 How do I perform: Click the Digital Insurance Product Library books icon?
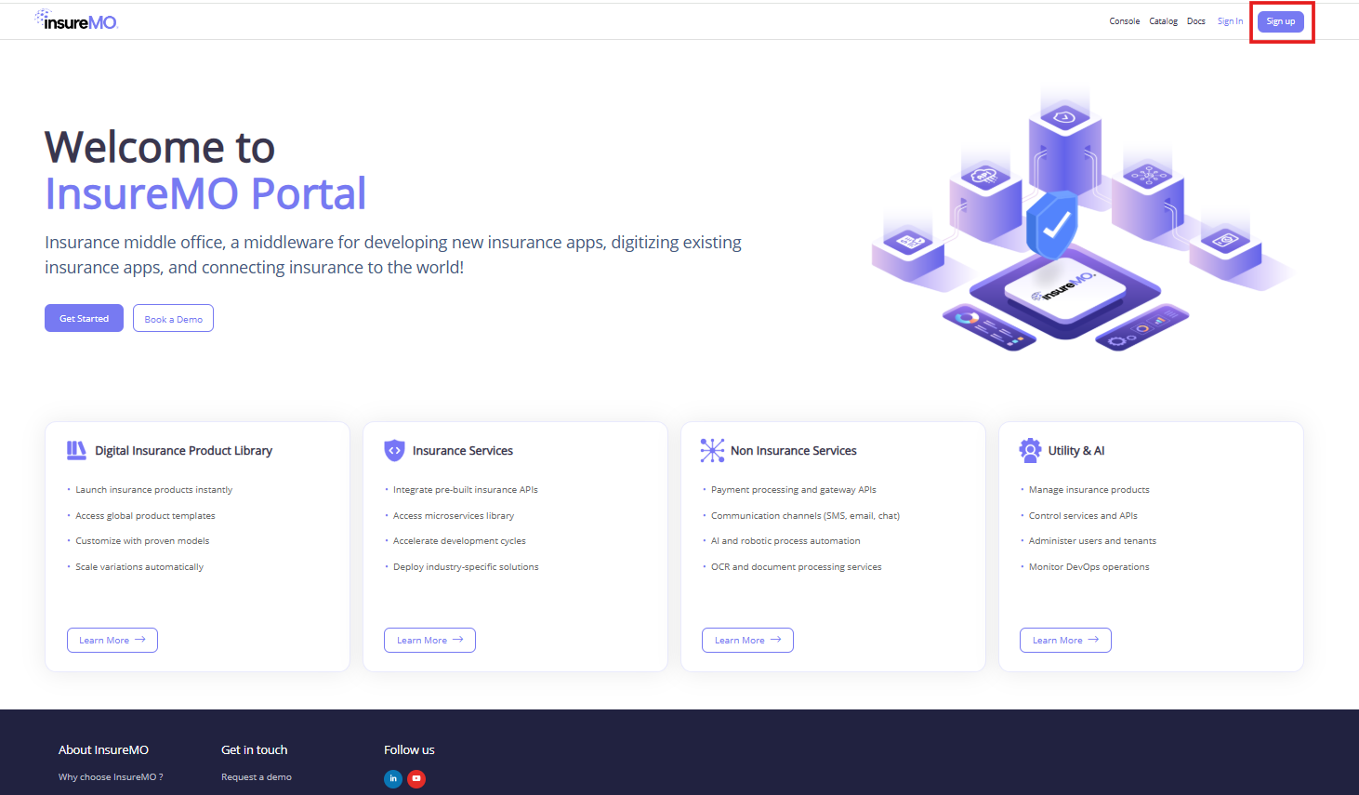coord(76,450)
